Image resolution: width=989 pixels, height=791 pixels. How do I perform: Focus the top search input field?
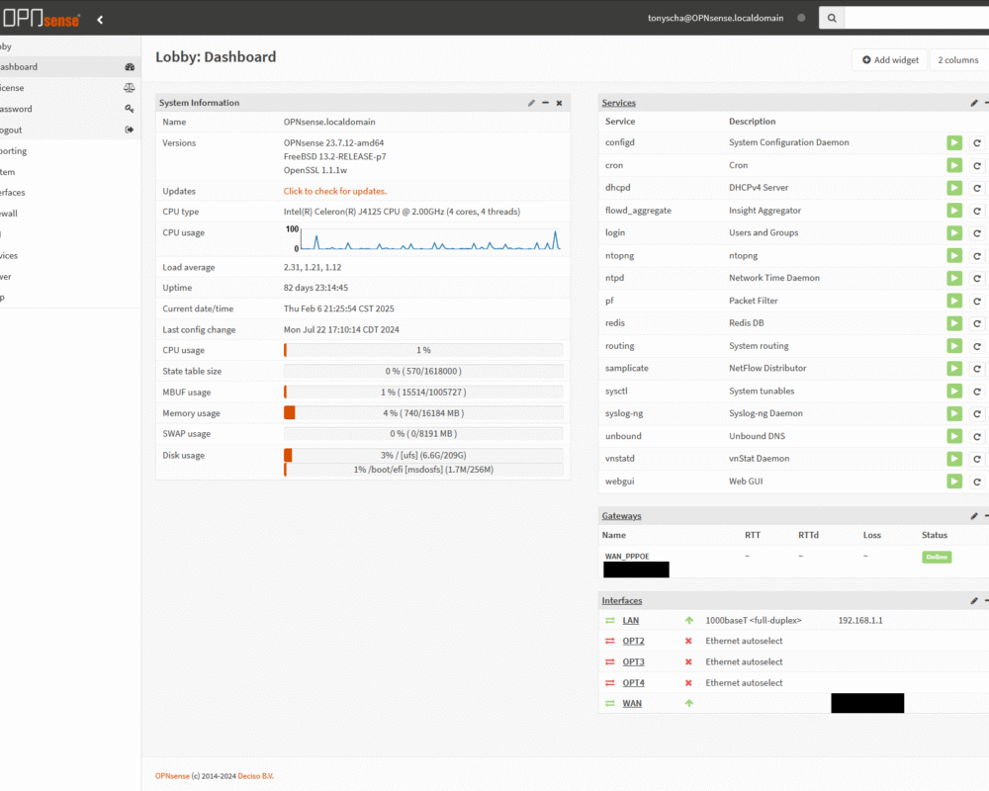(x=917, y=19)
